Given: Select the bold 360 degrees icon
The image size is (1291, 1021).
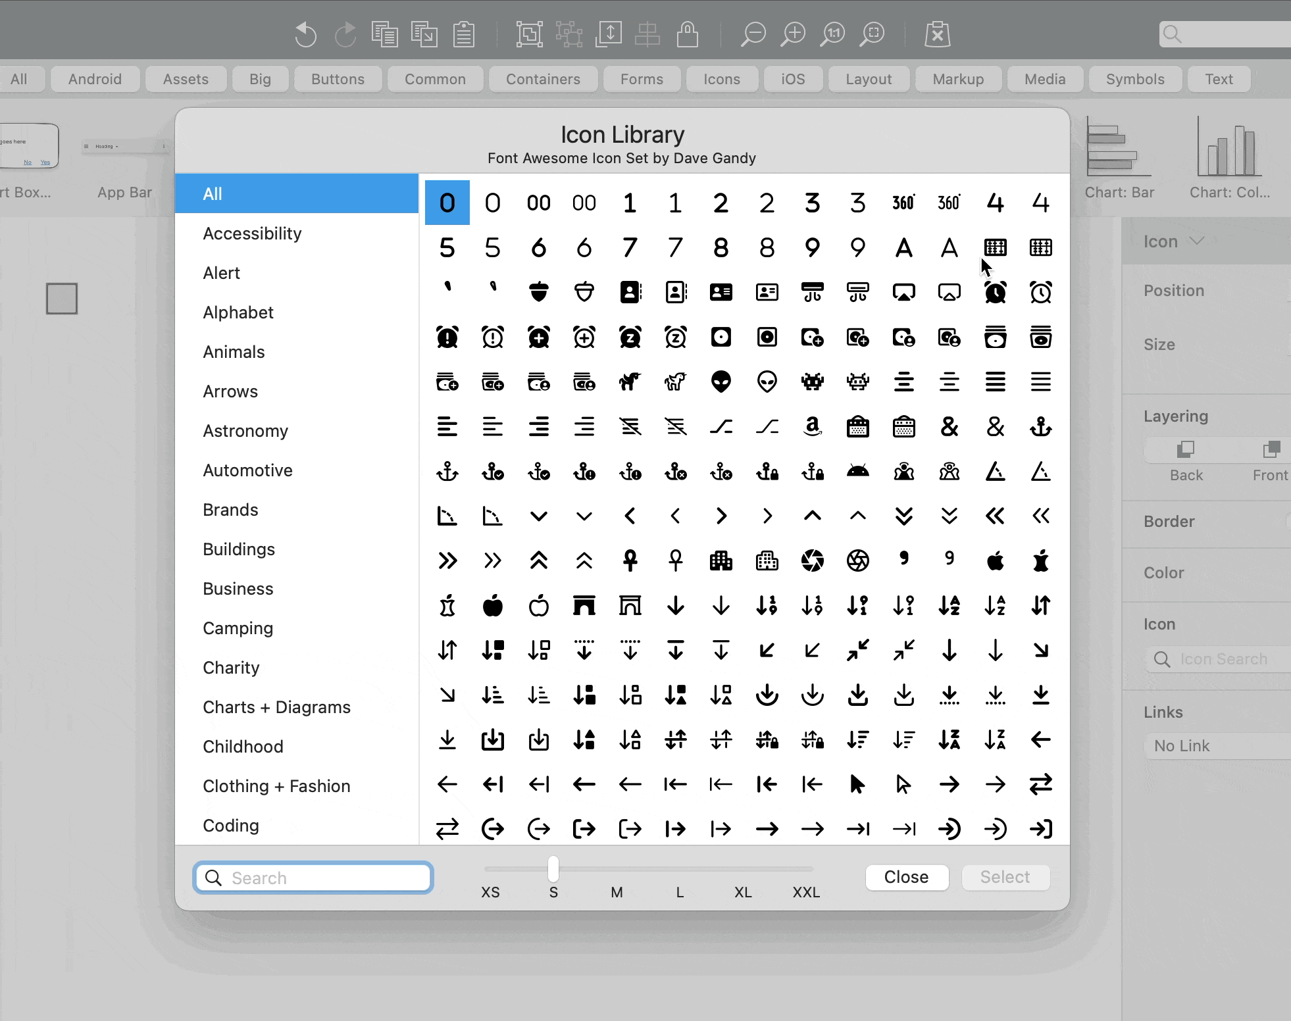Looking at the screenshot, I should click(903, 203).
